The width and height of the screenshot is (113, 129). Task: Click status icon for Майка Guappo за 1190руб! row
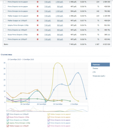(x=37, y=21)
